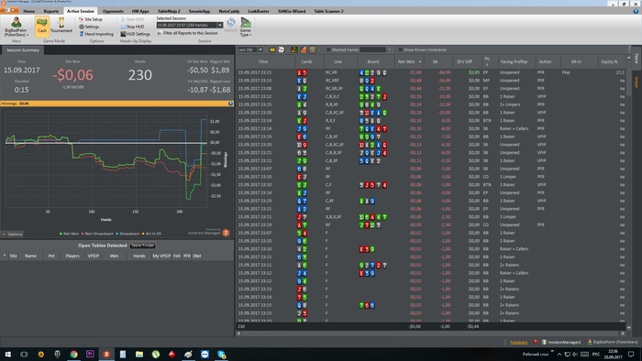Open Site Setup options
Image resolution: width=642 pixels, height=361 pixels.
[x=91, y=19]
